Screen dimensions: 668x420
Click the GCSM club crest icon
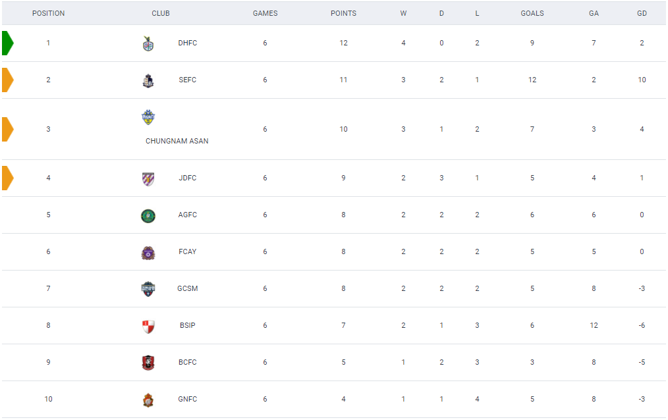pyautogui.click(x=148, y=289)
